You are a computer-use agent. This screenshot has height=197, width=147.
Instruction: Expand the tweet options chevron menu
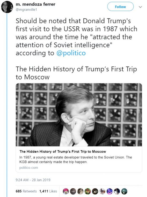coord(140,7)
